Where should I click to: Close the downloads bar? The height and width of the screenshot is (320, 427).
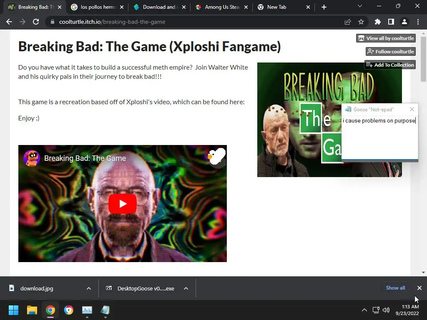coord(419,288)
